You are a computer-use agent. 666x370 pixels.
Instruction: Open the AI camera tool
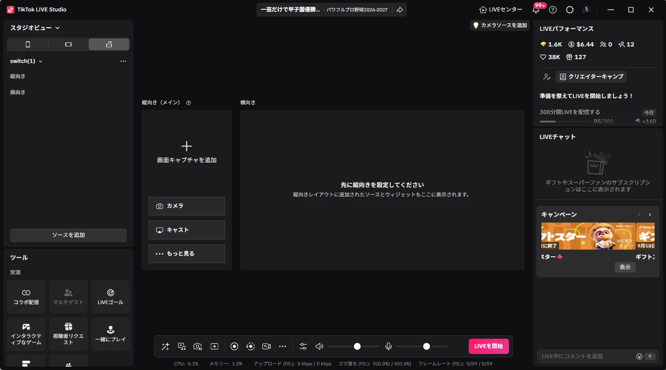click(x=198, y=346)
